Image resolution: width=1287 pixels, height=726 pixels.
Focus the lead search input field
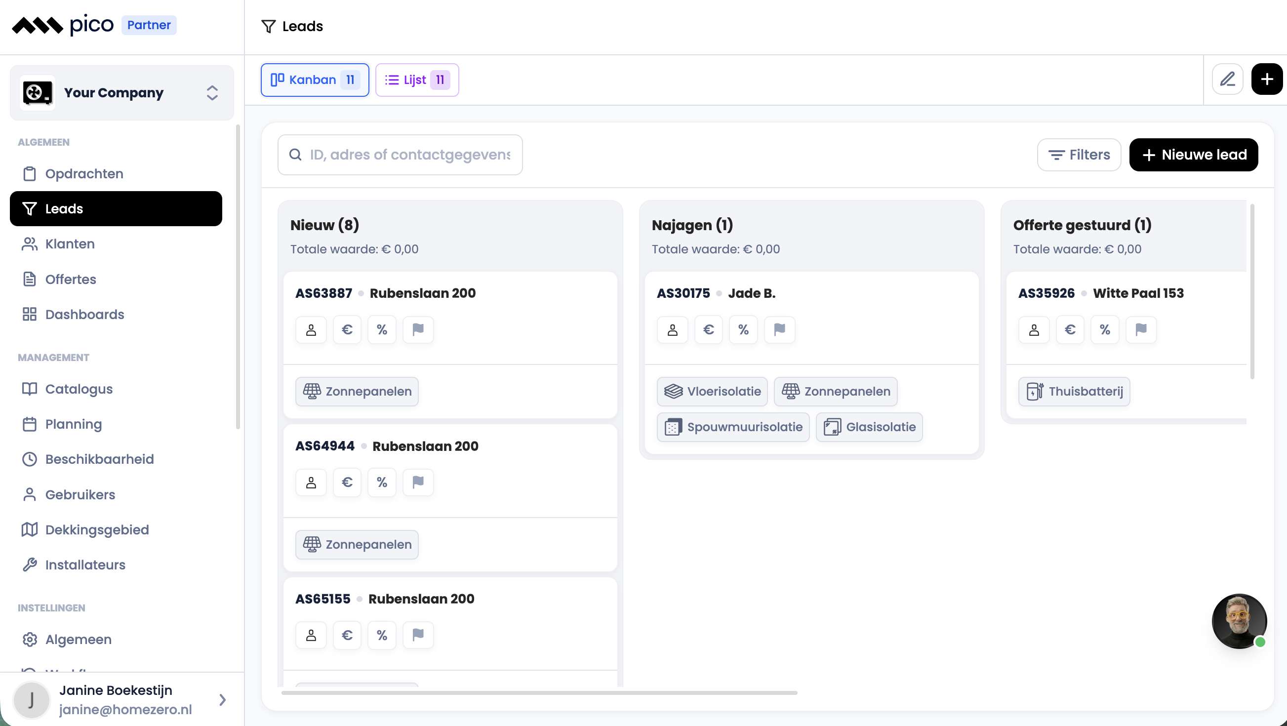click(400, 155)
